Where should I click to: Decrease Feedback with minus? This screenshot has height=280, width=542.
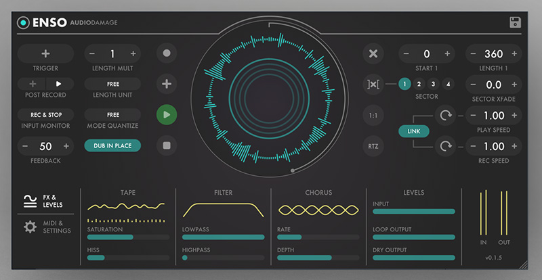tap(25, 146)
